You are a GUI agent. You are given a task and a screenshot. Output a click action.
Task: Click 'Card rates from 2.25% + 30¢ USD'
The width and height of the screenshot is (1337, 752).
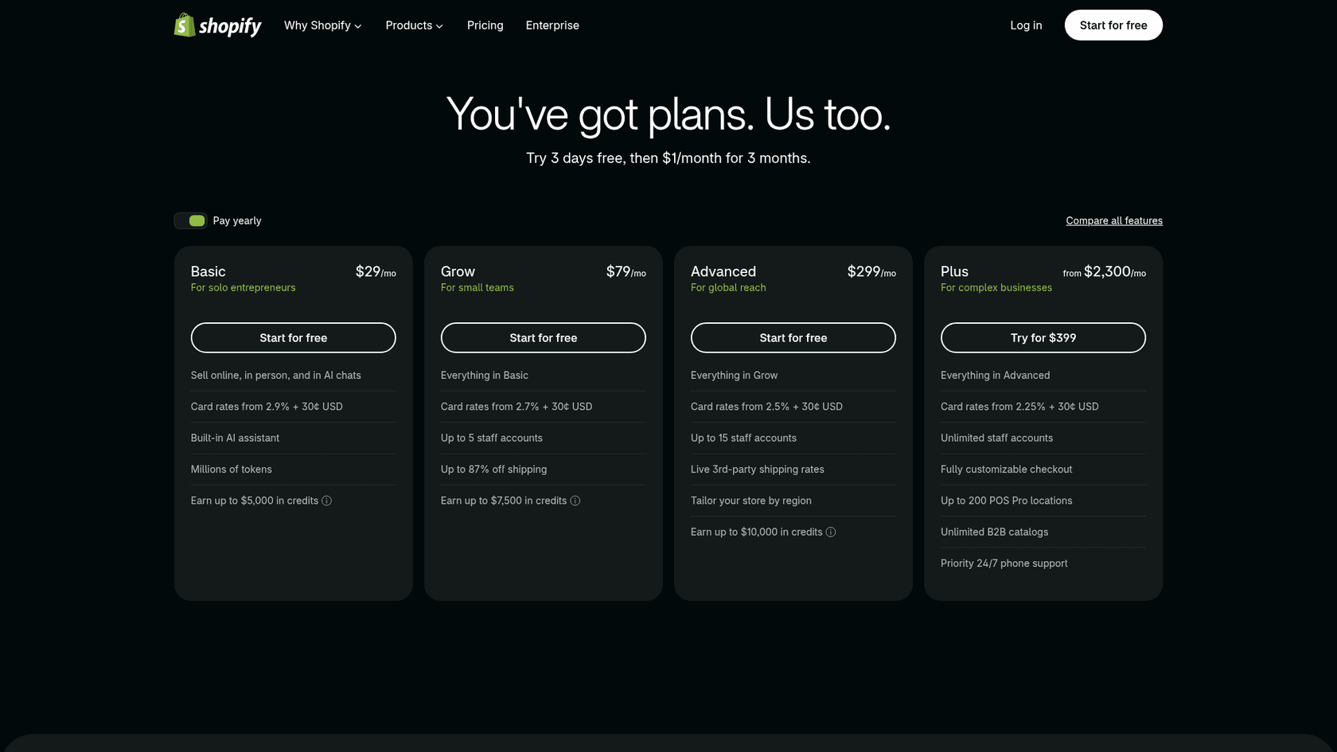pyautogui.click(x=1019, y=407)
